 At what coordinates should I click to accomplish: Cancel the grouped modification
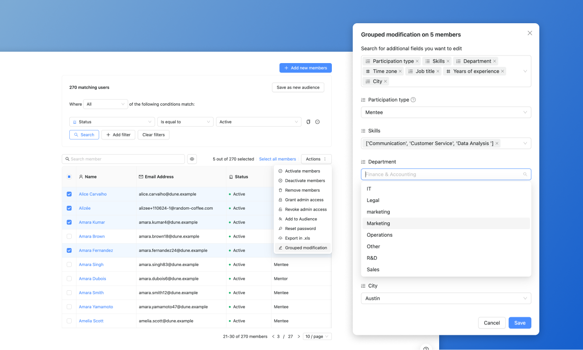(492, 323)
